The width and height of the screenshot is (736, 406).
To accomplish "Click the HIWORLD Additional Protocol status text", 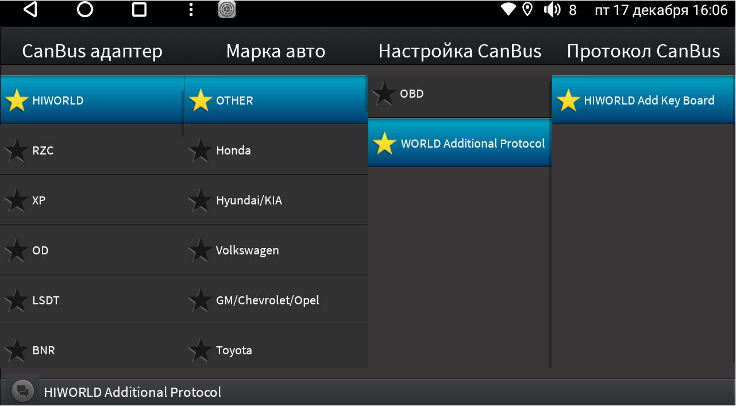I will point(133,392).
